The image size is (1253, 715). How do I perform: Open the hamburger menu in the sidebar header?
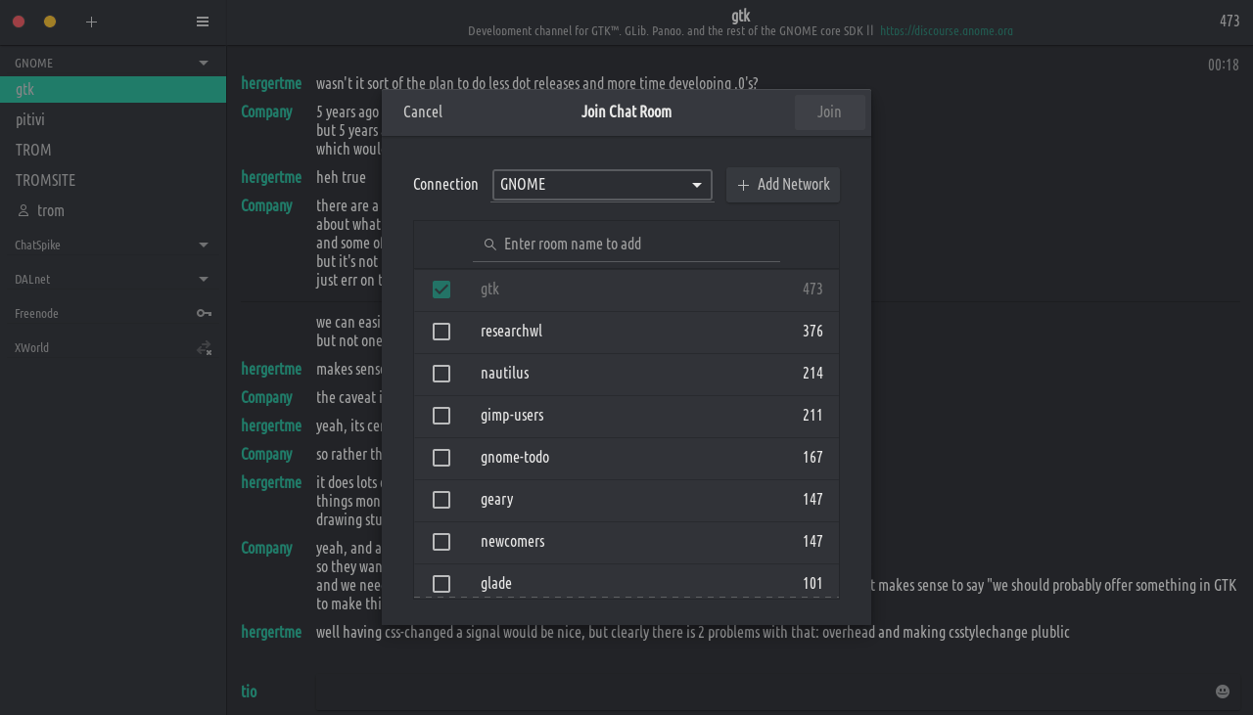tap(203, 22)
